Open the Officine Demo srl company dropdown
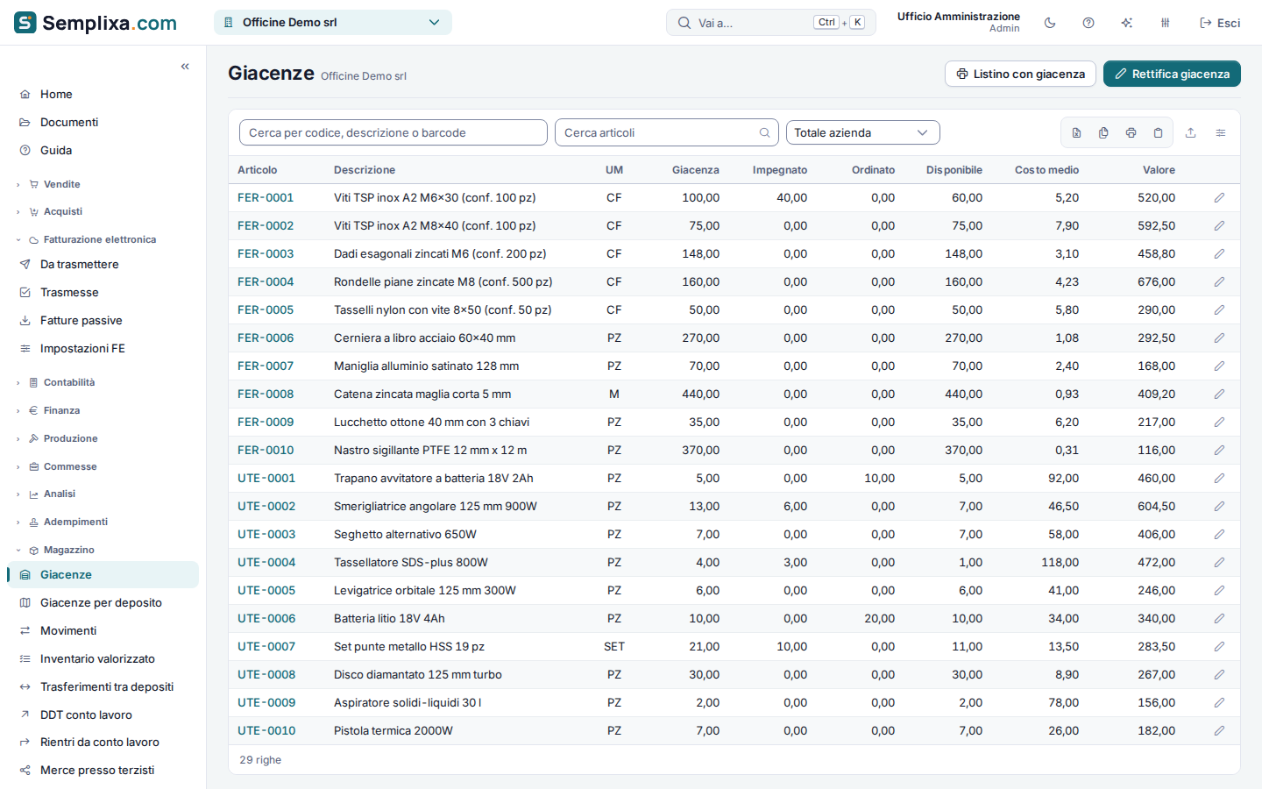Screen dimensions: 1262x789 pyautogui.click(x=333, y=23)
